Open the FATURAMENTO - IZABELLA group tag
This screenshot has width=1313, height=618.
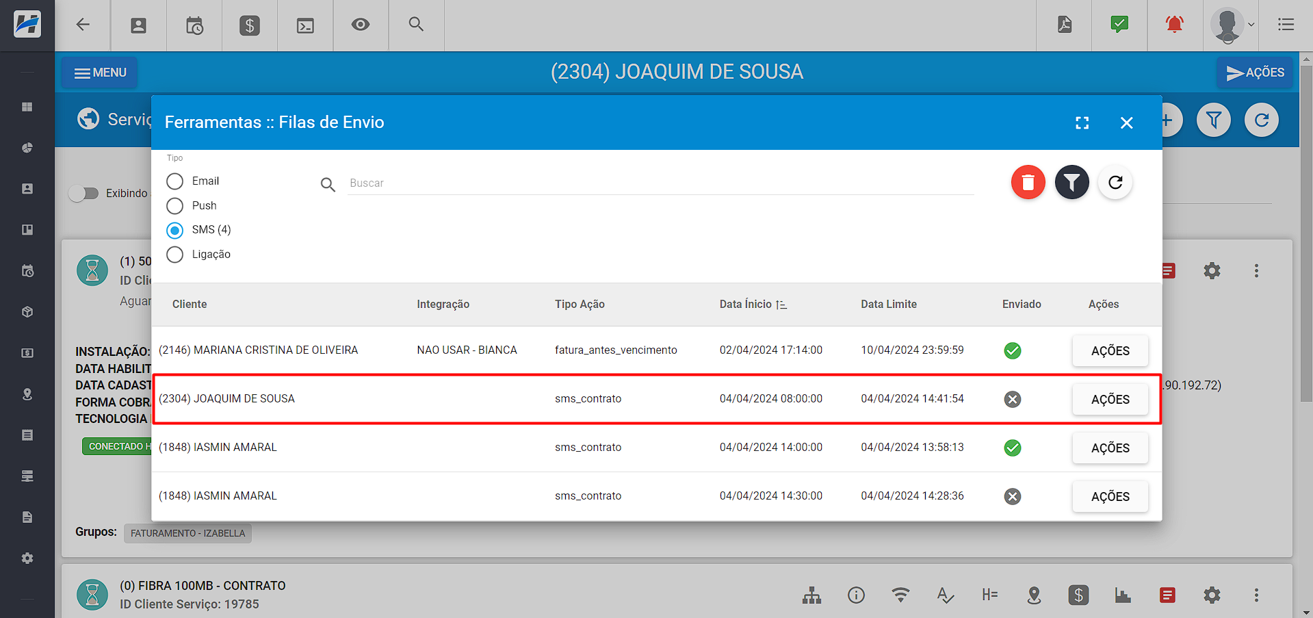pos(187,534)
